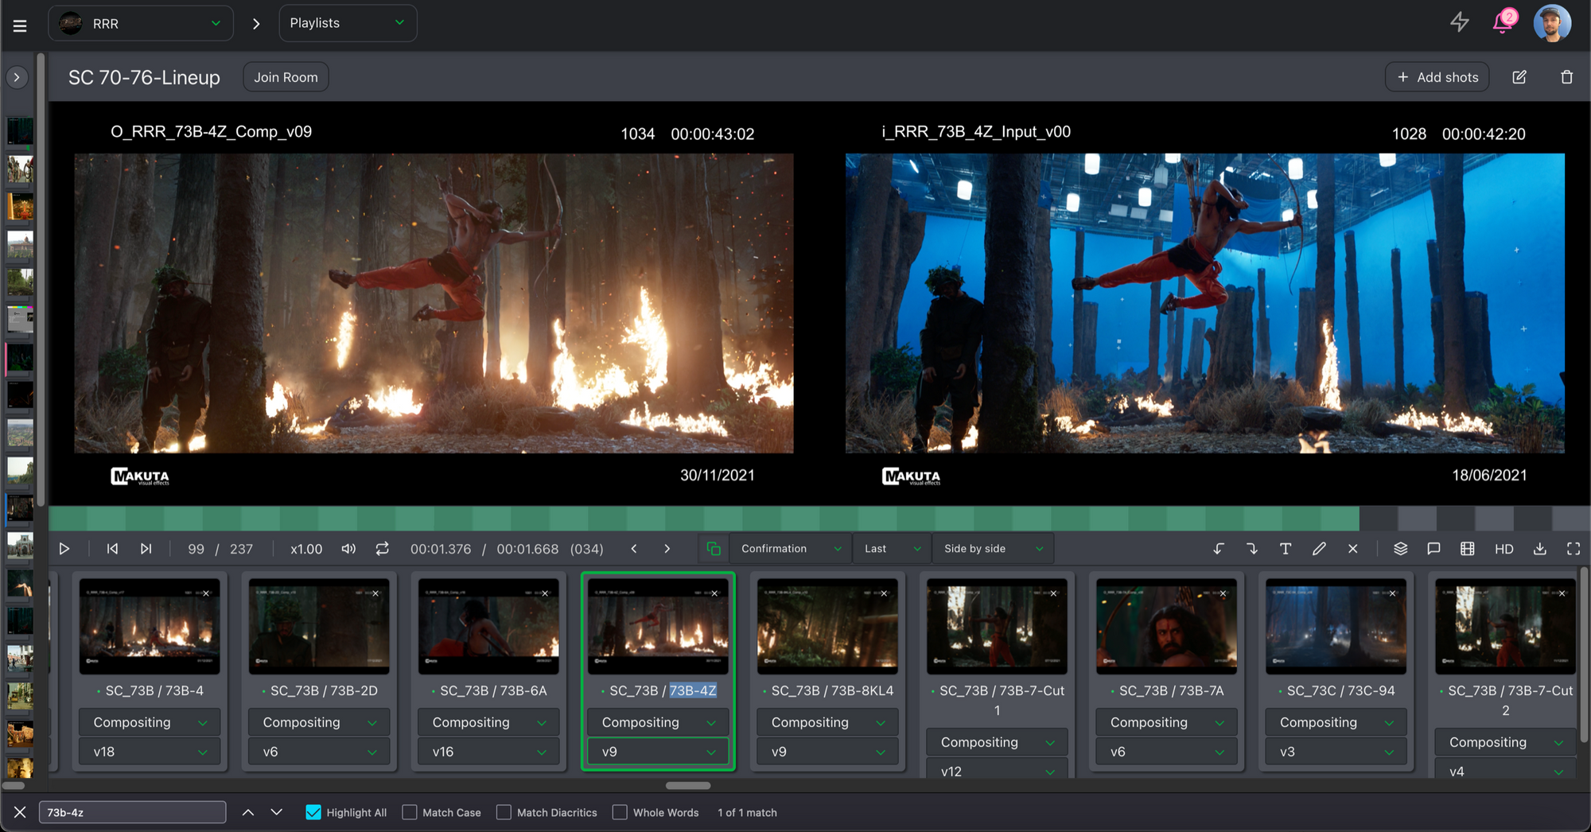Image resolution: width=1591 pixels, height=832 pixels.
Task: Select the pencil drawing annotation tool
Action: (1319, 549)
